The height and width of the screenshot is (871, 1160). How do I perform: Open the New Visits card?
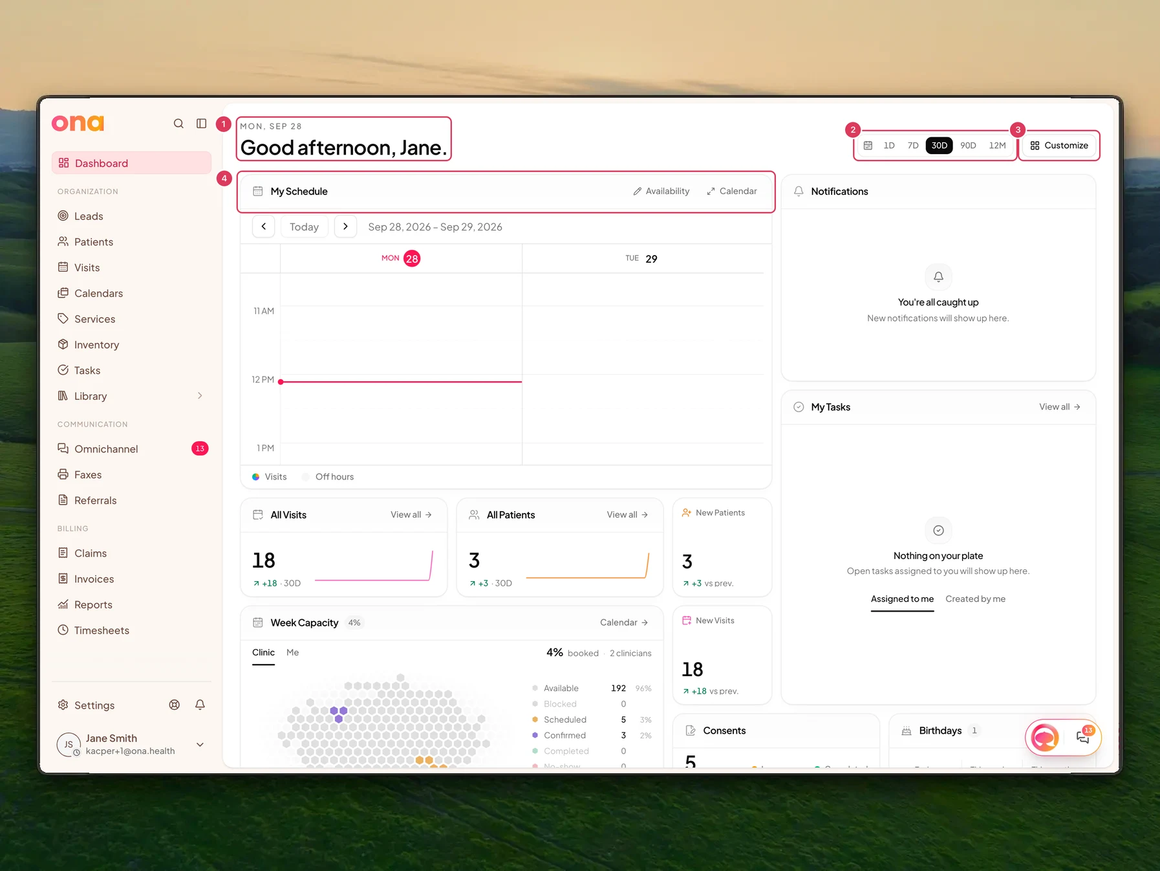coord(722,655)
